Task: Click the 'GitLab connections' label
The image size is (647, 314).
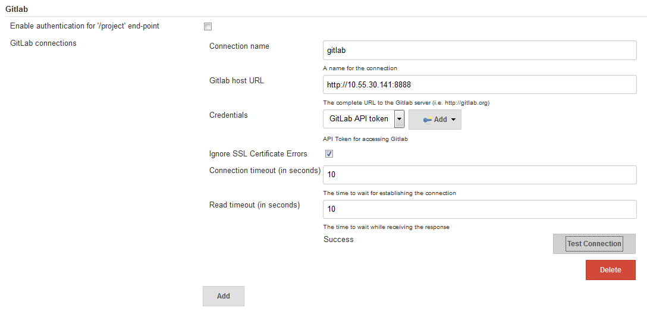Action: coord(43,43)
